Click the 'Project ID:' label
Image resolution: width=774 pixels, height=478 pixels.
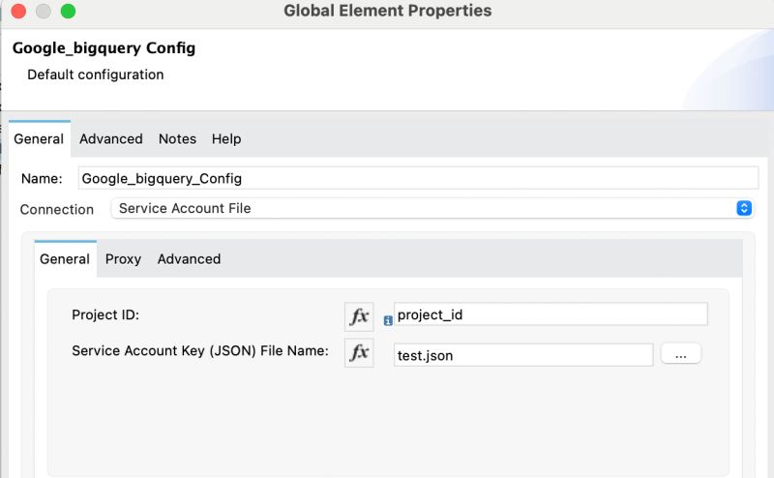(105, 314)
